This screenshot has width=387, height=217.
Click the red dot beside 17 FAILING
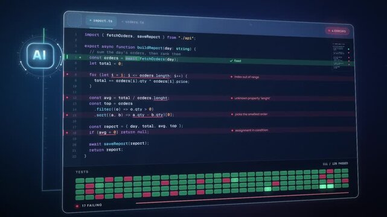pyautogui.click(x=77, y=206)
